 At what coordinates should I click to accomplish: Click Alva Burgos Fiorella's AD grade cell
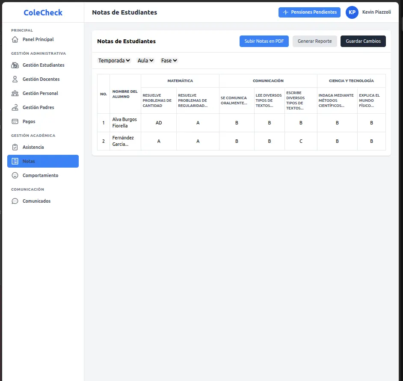[159, 123]
